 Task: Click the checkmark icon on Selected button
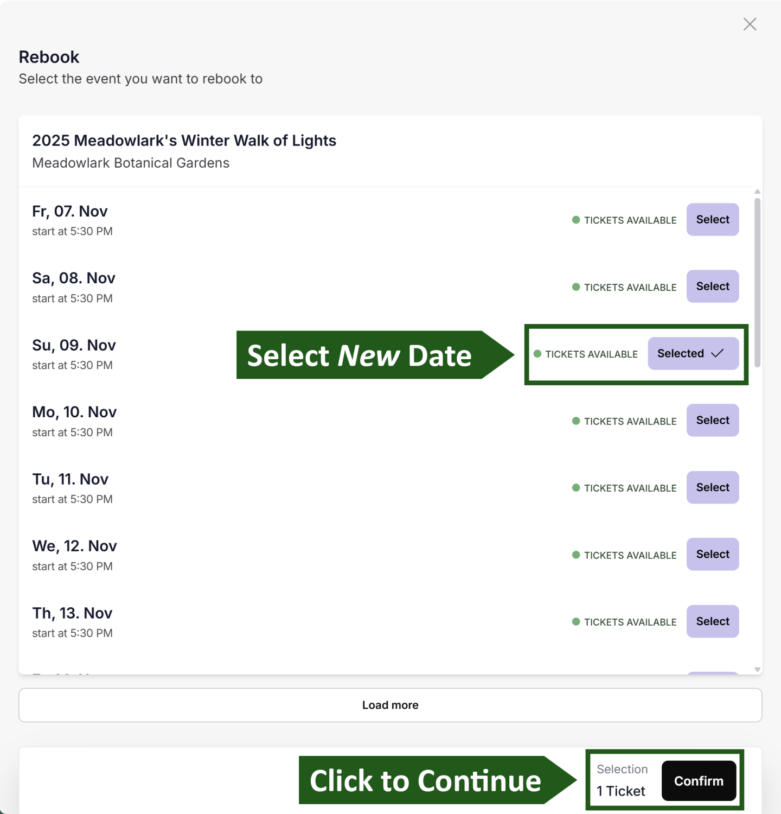pos(716,353)
